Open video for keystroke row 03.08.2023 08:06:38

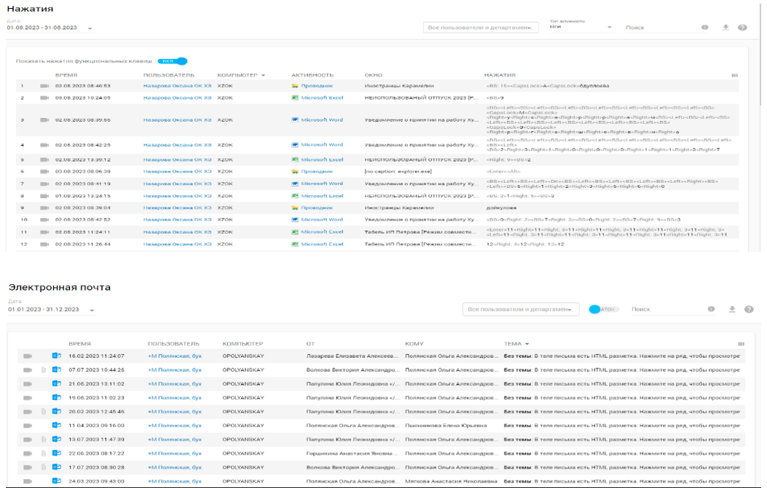click(44, 172)
